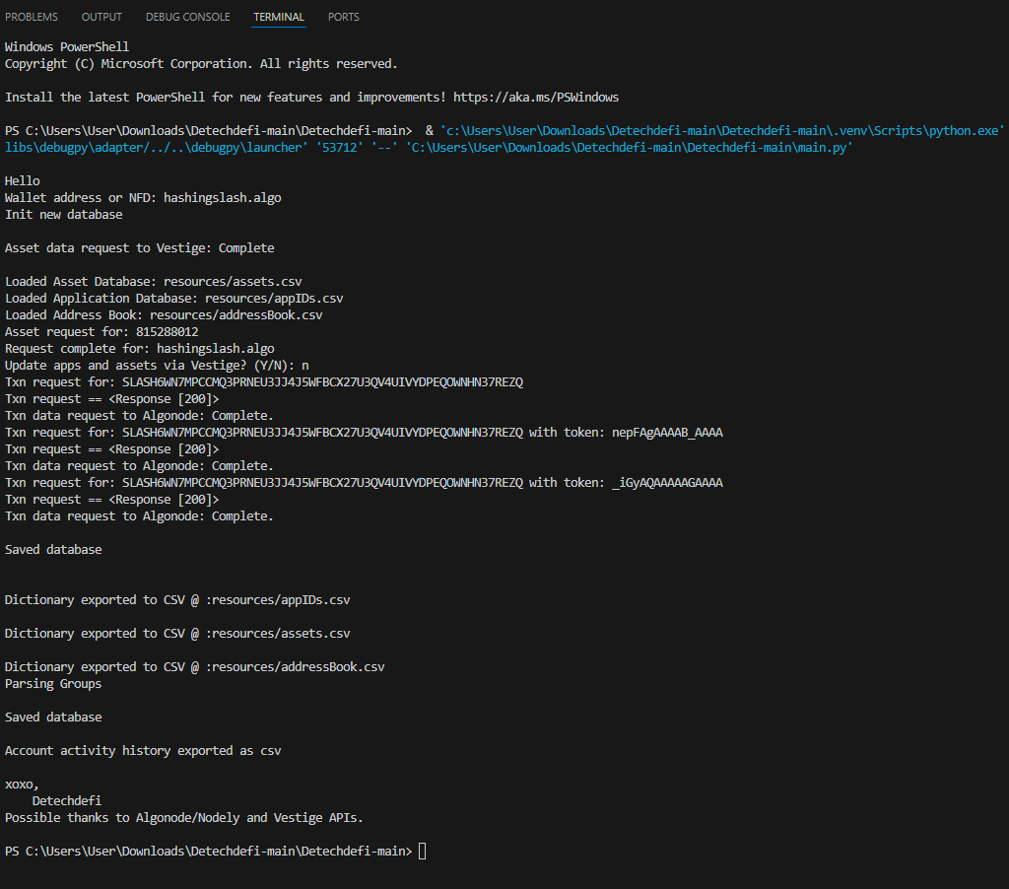Viewport: 1009px width, 889px height.
Task: Open the https://aka.ms/PSWindows link
Action: pyautogui.click(x=536, y=97)
